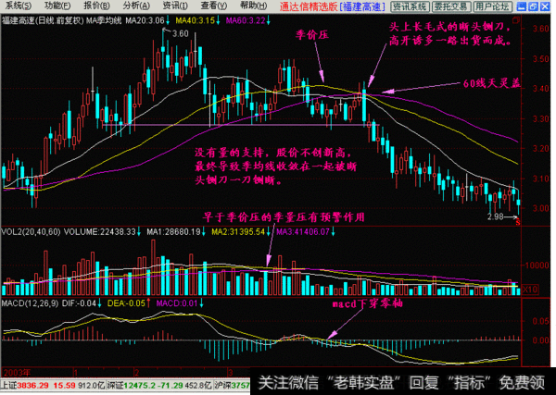Click month marker 3 on the time axis
The height and width of the screenshot is (395, 556).
230,373
